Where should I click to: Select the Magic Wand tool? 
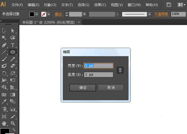coord(4,38)
